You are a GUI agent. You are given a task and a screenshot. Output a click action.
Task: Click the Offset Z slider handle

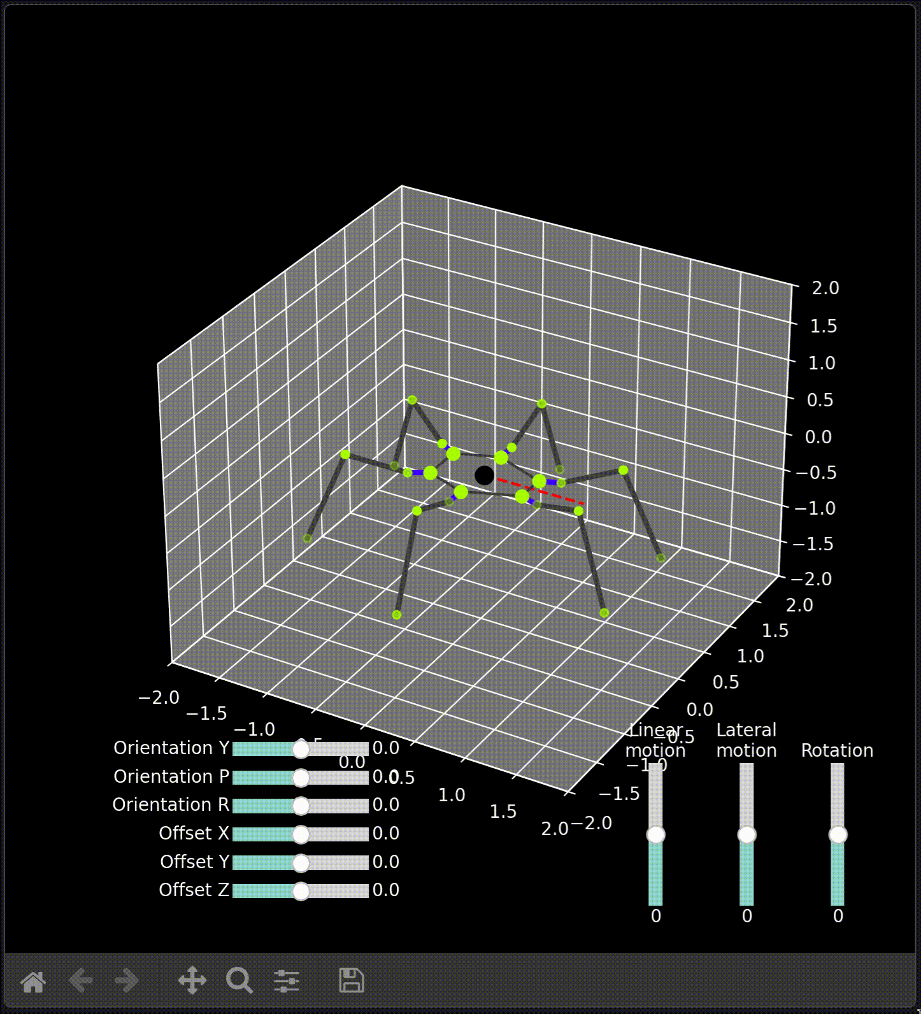[301, 891]
